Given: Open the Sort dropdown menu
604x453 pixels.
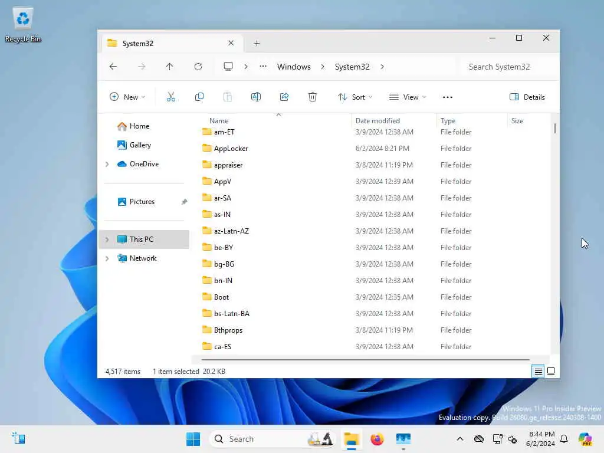Looking at the screenshot, I should (x=354, y=97).
